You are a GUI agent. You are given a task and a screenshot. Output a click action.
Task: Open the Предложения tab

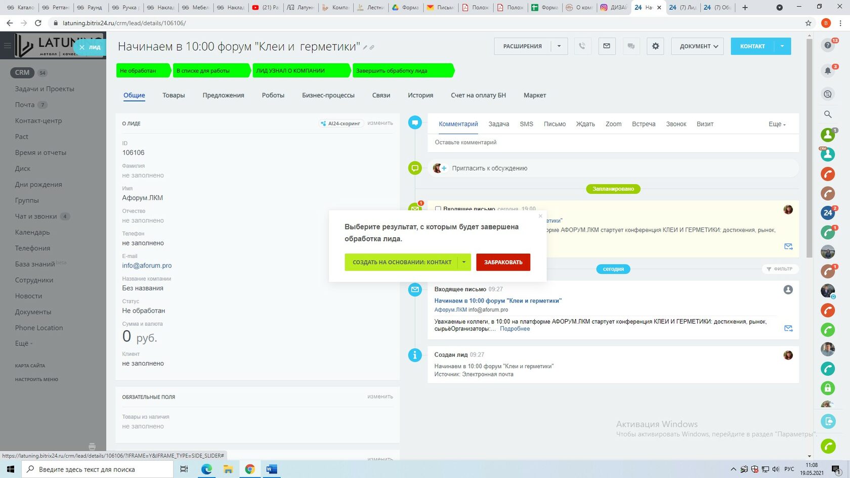pyautogui.click(x=224, y=95)
